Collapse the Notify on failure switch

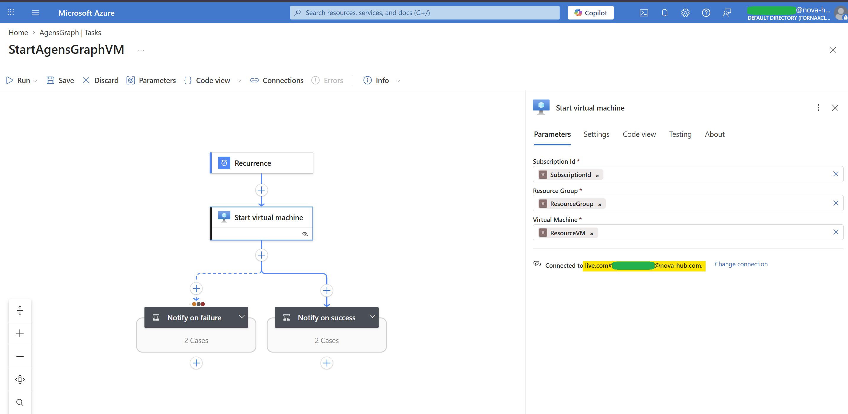242,316
